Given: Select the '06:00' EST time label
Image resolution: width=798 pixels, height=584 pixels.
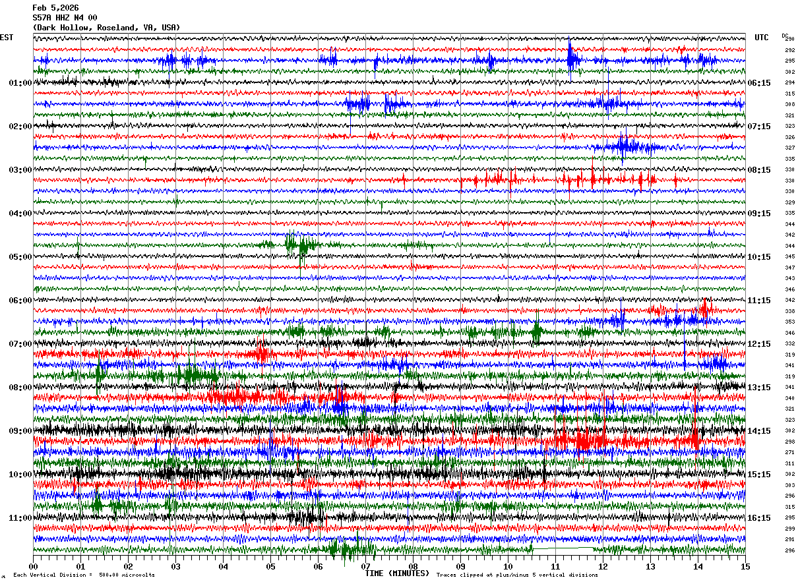Looking at the screenshot, I should 20,301.
